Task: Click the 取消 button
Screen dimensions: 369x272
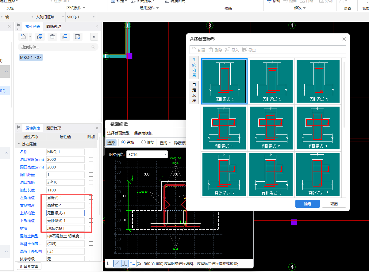Action: click(334, 204)
